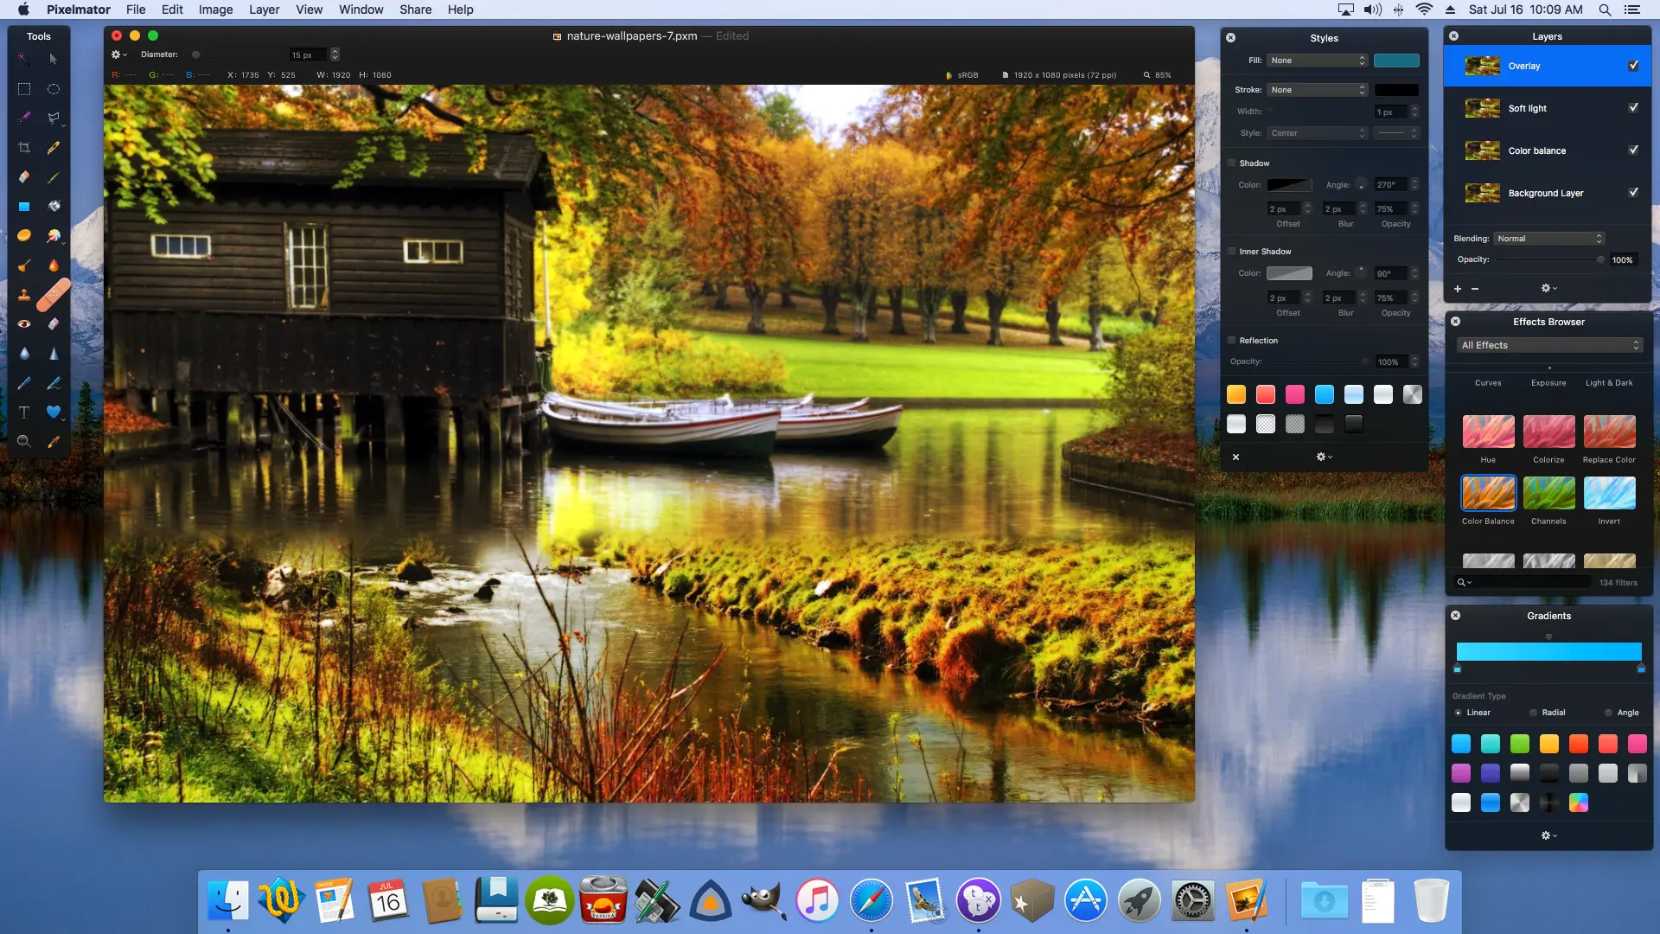Choose the Paint Bucket tool
Screen dimensions: 1660x934
(54, 207)
